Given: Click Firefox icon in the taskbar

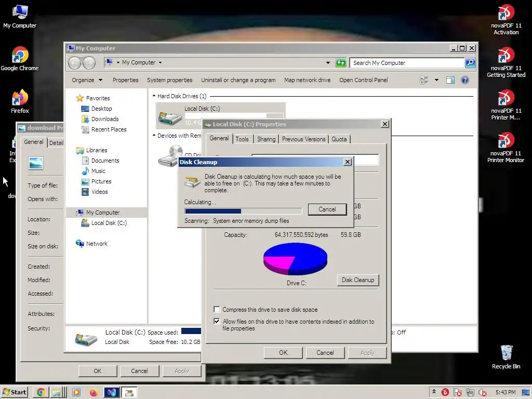Looking at the screenshot, I should tap(94, 393).
